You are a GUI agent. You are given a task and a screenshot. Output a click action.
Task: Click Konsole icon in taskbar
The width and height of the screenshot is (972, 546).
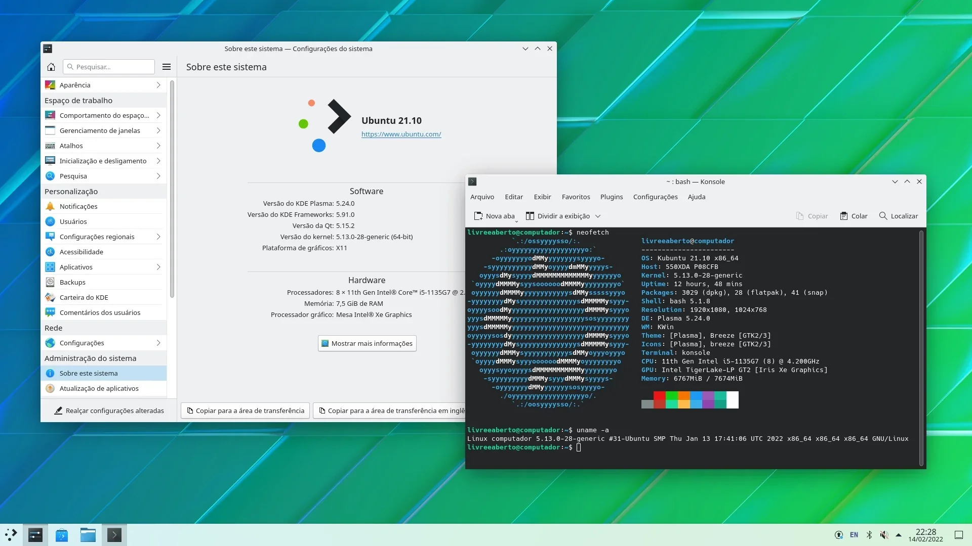[114, 535]
